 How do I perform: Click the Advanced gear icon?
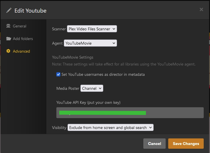[8, 51]
